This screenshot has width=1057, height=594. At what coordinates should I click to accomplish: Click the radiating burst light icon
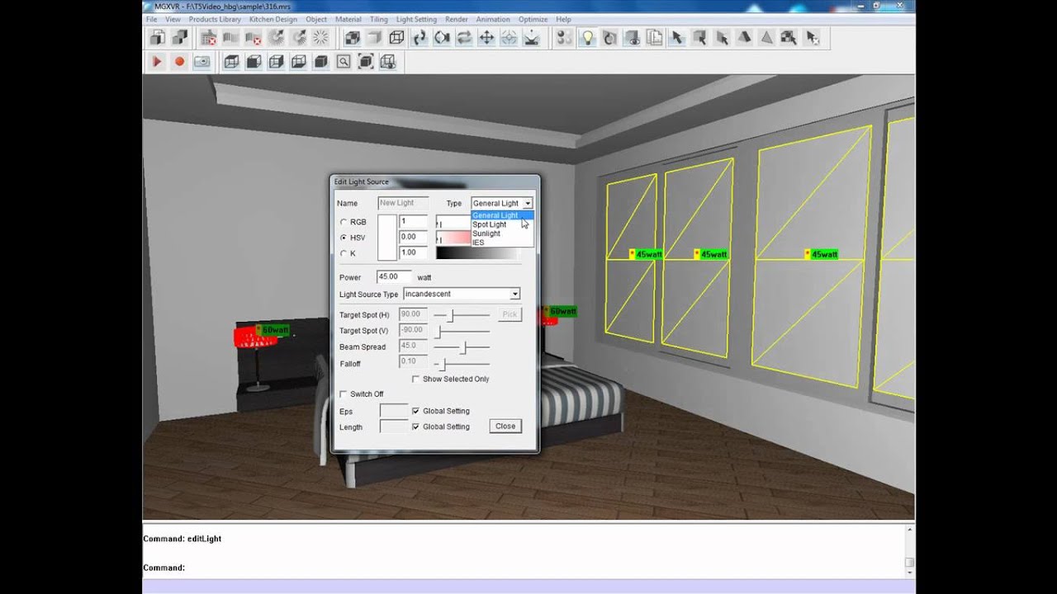click(x=320, y=37)
